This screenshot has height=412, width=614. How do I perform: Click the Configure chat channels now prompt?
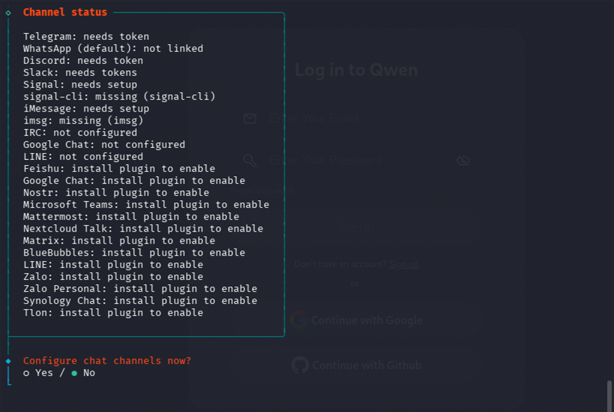point(107,361)
